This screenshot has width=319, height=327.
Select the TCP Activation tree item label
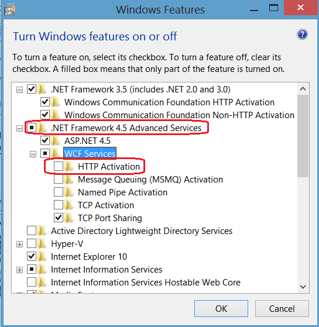(106, 205)
